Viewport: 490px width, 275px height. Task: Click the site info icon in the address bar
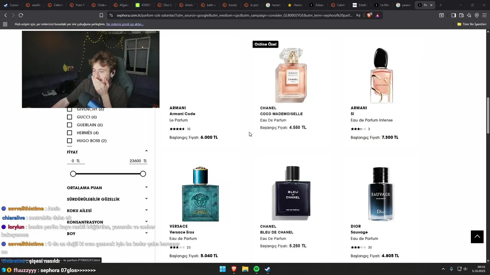coord(111,15)
